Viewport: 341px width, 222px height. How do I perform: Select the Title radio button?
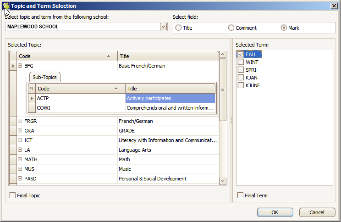click(178, 28)
